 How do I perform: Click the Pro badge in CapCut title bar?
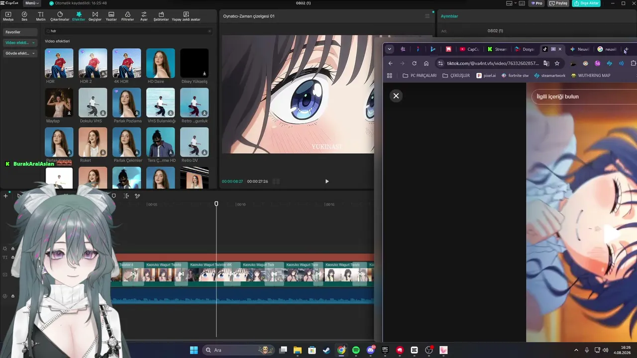point(536,3)
